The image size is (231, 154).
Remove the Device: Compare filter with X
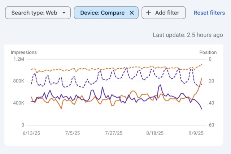[132, 13]
